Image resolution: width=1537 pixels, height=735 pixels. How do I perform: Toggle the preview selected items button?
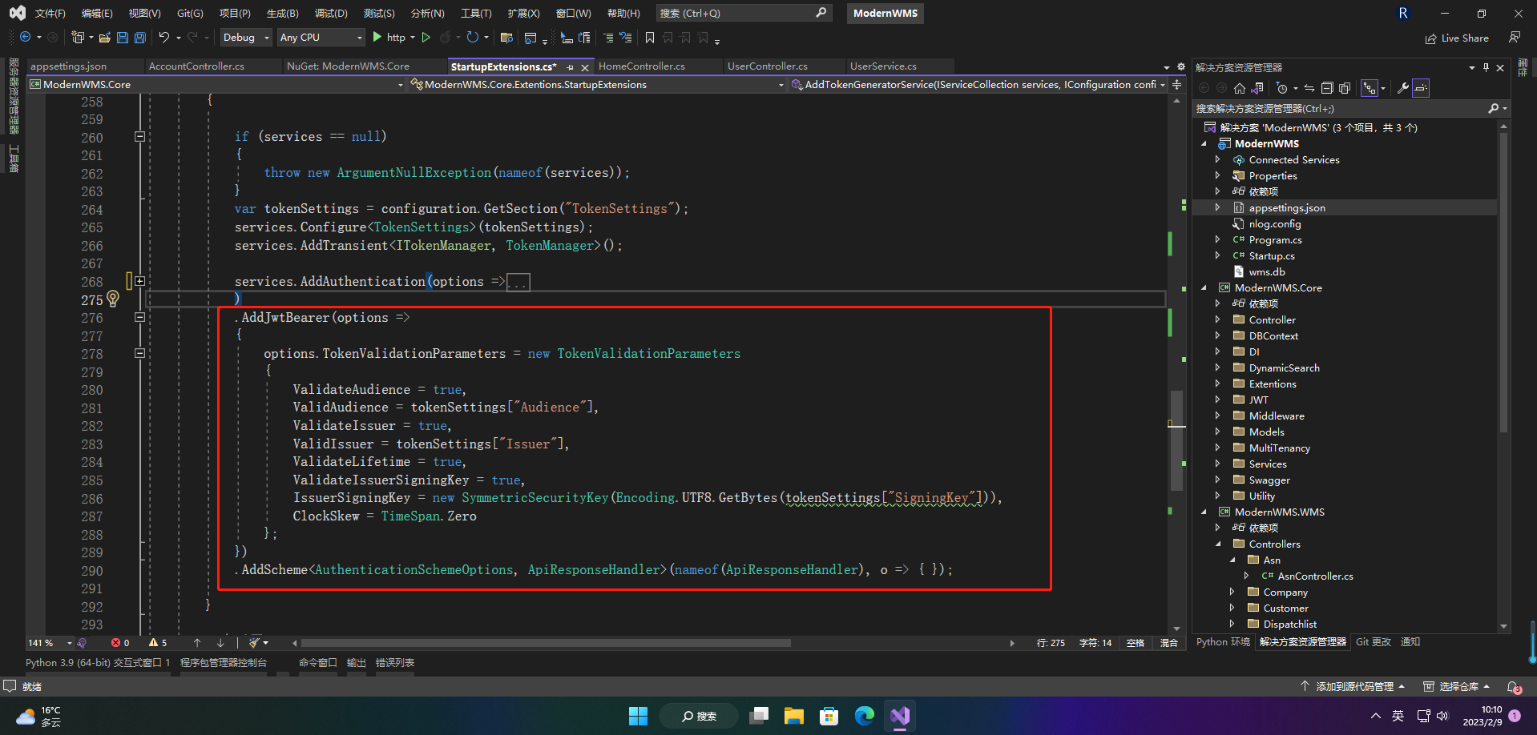point(1421,88)
